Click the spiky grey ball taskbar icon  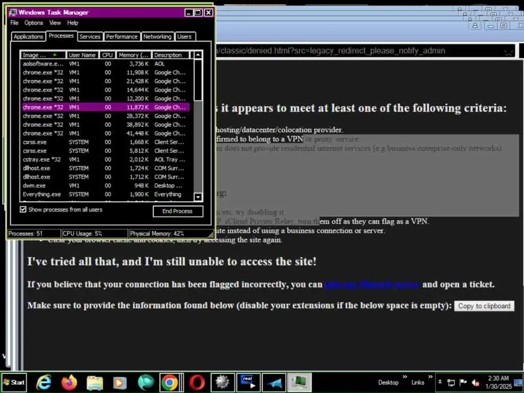click(222, 382)
